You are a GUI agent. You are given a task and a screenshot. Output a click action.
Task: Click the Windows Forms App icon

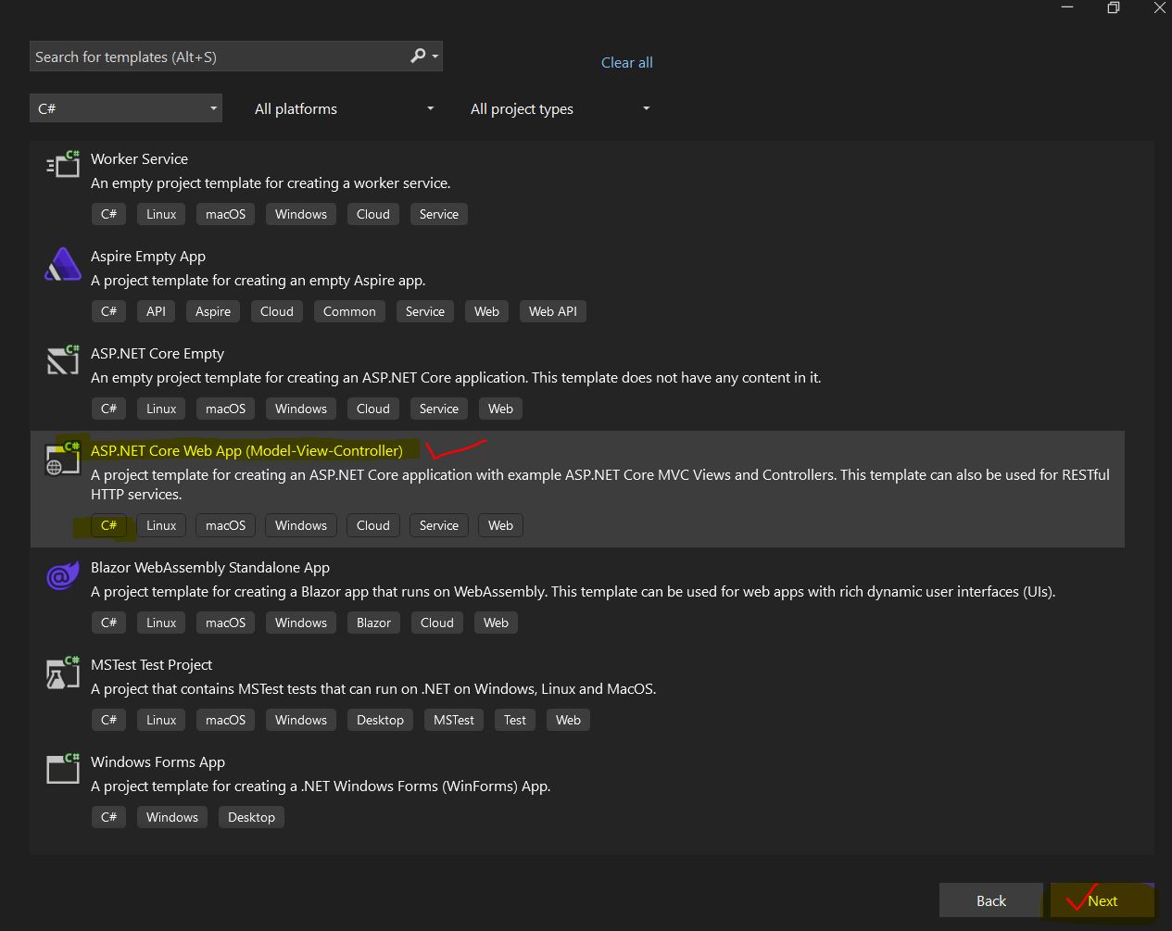click(63, 769)
